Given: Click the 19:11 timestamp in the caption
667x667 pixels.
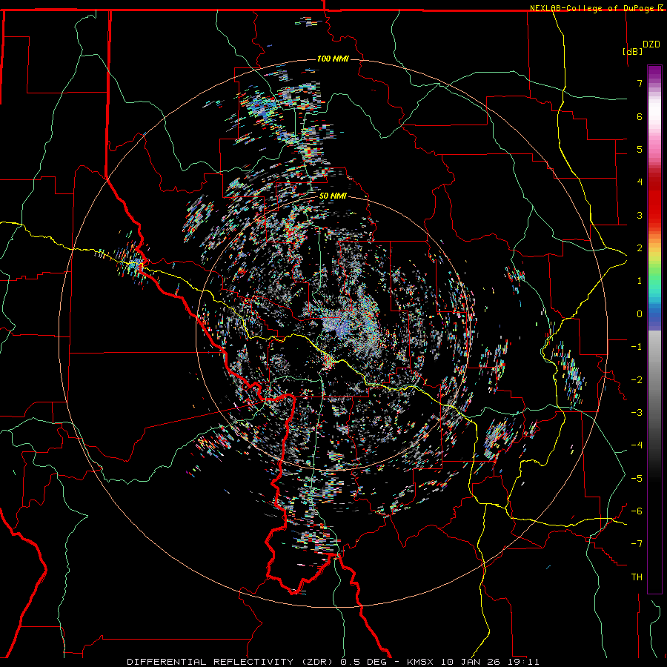Looking at the screenshot, I should pos(525,660).
